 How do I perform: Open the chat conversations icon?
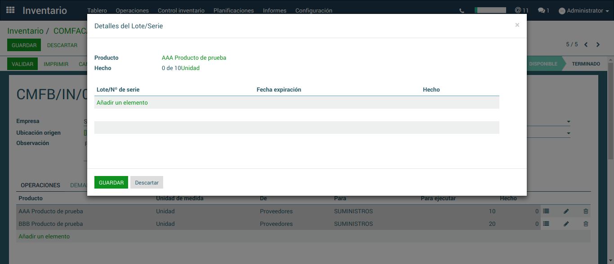click(x=543, y=10)
